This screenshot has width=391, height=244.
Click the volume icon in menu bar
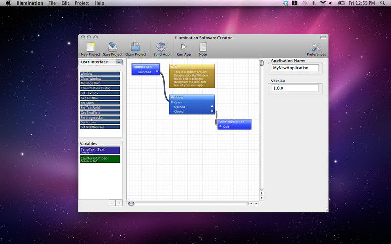pyautogui.click(x=331, y=3)
